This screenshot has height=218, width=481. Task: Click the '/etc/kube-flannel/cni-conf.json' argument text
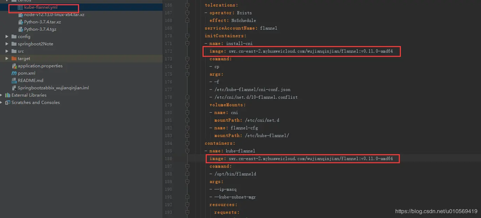[x=252, y=90]
